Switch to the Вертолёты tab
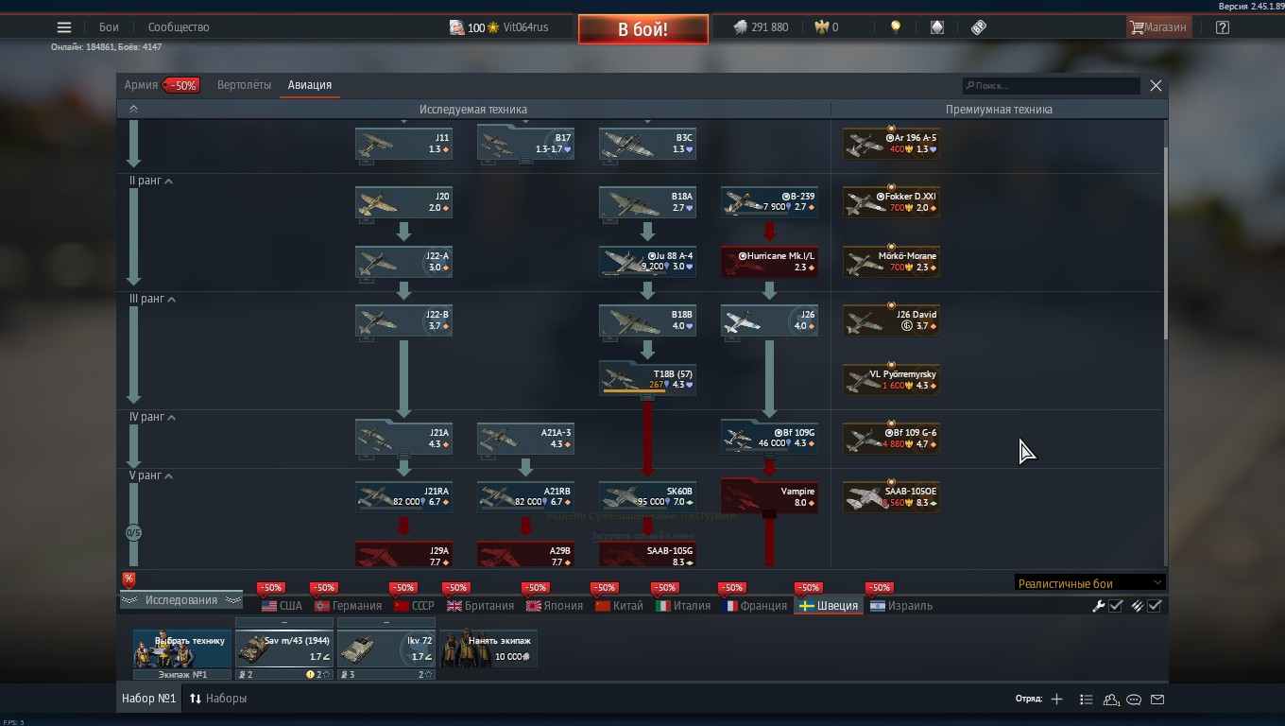The width and height of the screenshot is (1285, 726). (x=244, y=85)
